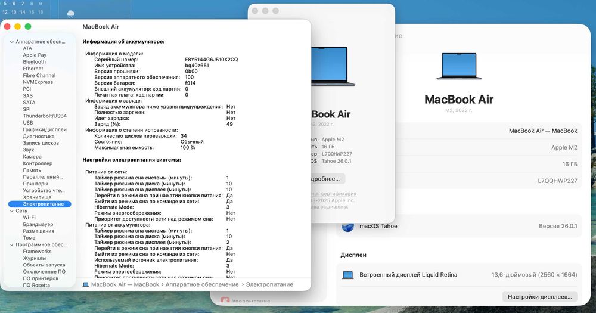Open the Wi-Fi network section
This screenshot has width=596, height=313.
(29, 218)
